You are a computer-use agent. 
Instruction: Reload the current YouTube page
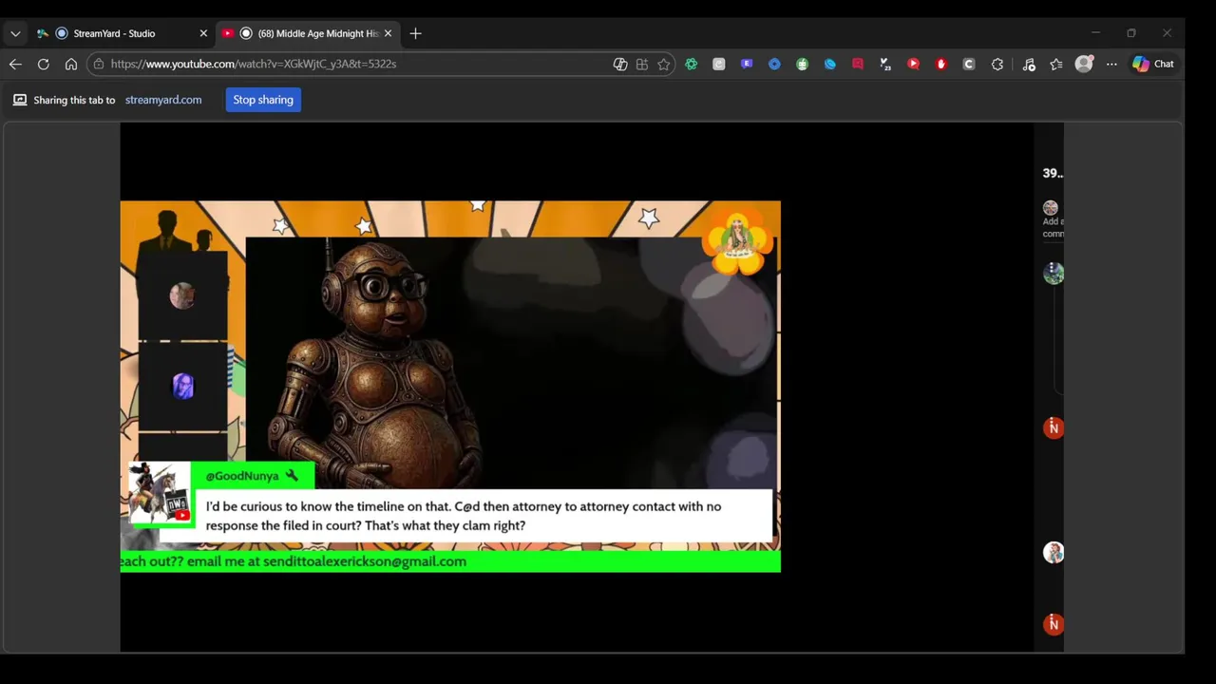coord(43,64)
